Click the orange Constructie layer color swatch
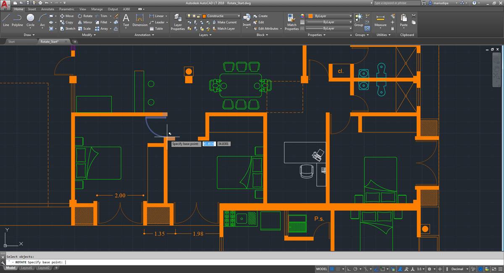Screen dimensions: 504x273 pyautogui.click(x=204, y=16)
